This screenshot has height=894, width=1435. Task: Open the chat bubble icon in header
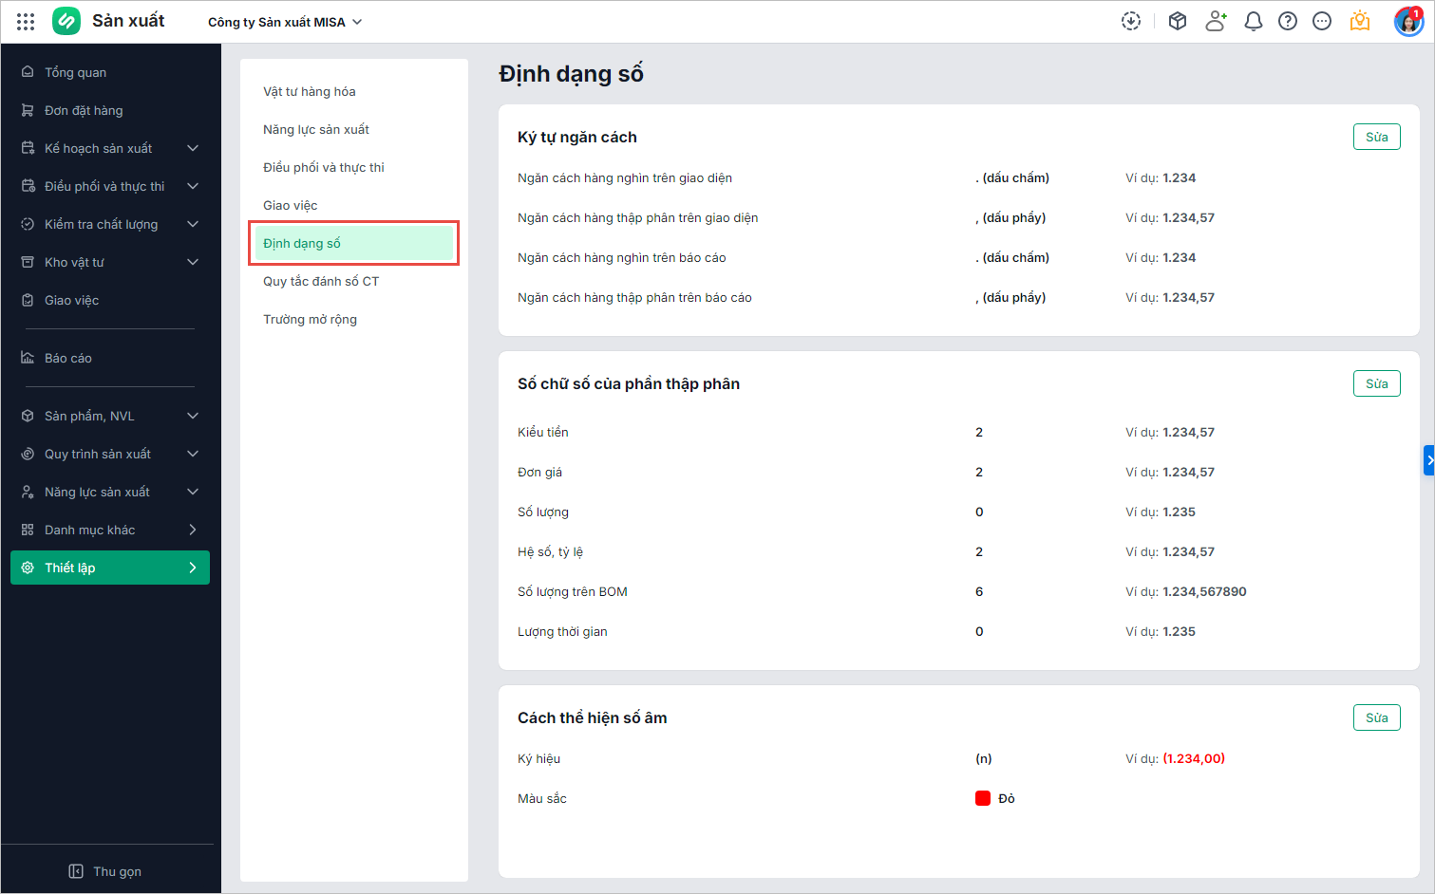(1322, 21)
